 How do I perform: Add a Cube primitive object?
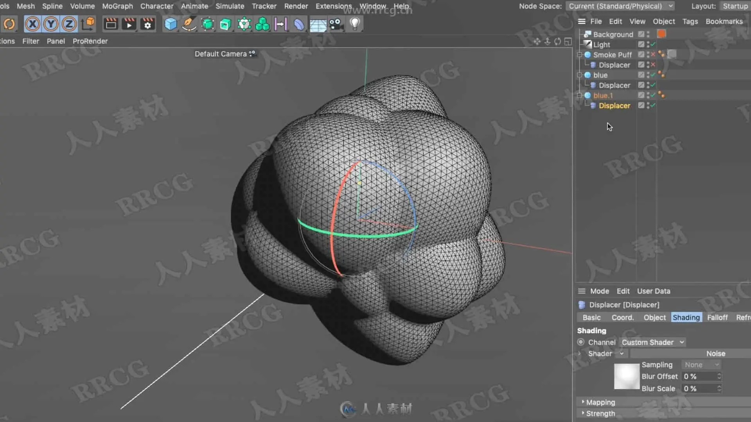tap(171, 24)
